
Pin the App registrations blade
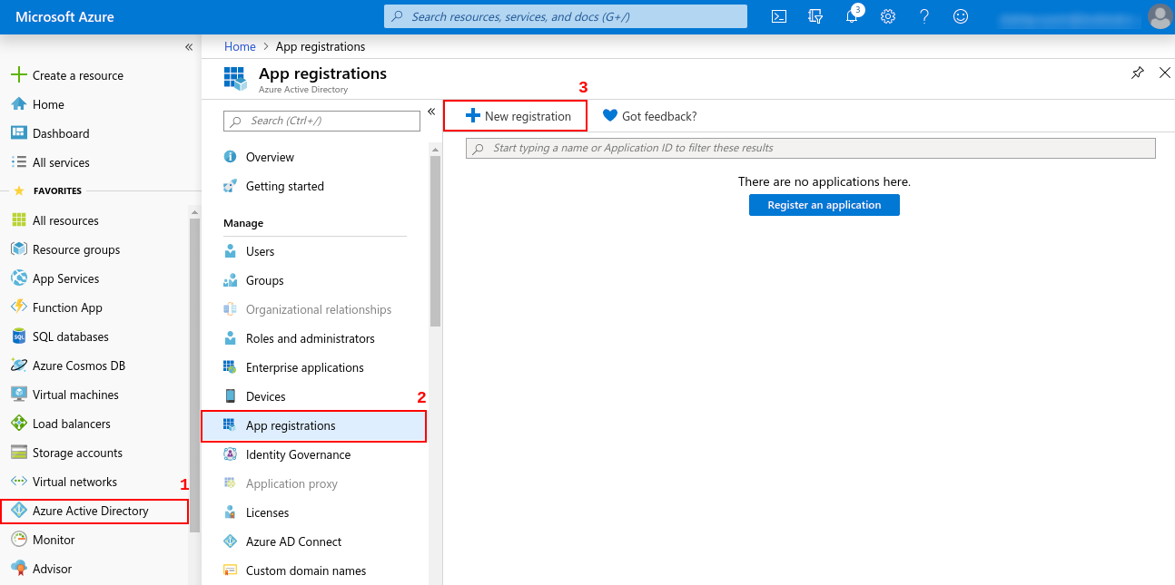tap(1137, 73)
